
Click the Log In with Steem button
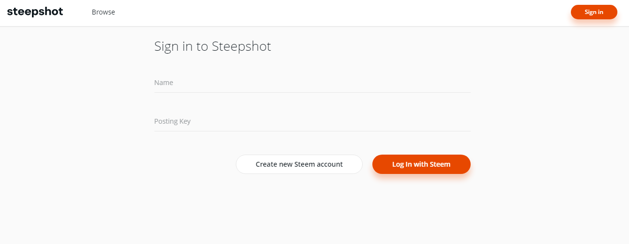[x=421, y=164]
